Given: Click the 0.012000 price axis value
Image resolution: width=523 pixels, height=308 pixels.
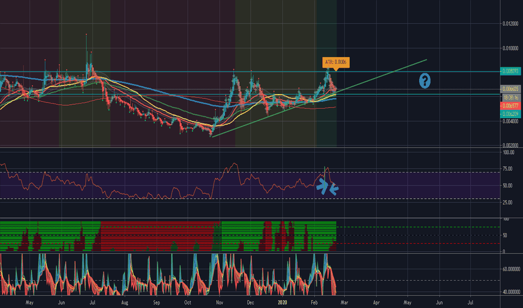Looking at the screenshot, I should pyautogui.click(x=510, y=24).
